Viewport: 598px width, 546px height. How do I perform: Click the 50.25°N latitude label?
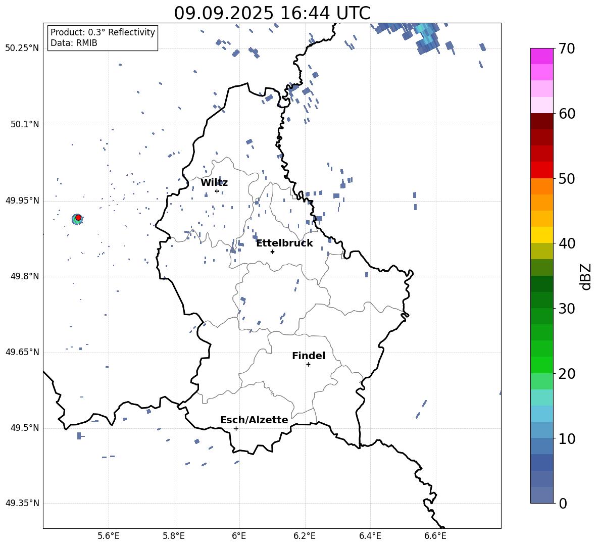pyautogui.click(x=22, y=48)
